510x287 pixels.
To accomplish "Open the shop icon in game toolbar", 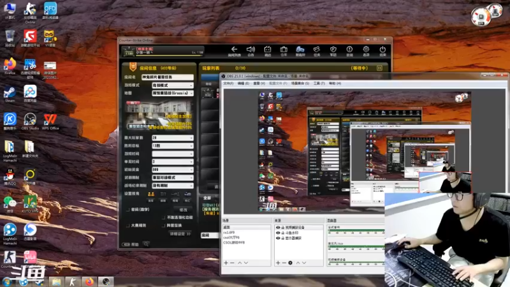I will point(267,50).
